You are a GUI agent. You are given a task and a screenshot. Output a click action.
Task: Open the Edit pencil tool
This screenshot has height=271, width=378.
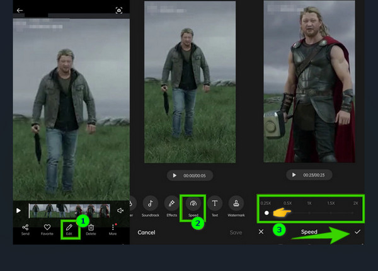[69, 230]
